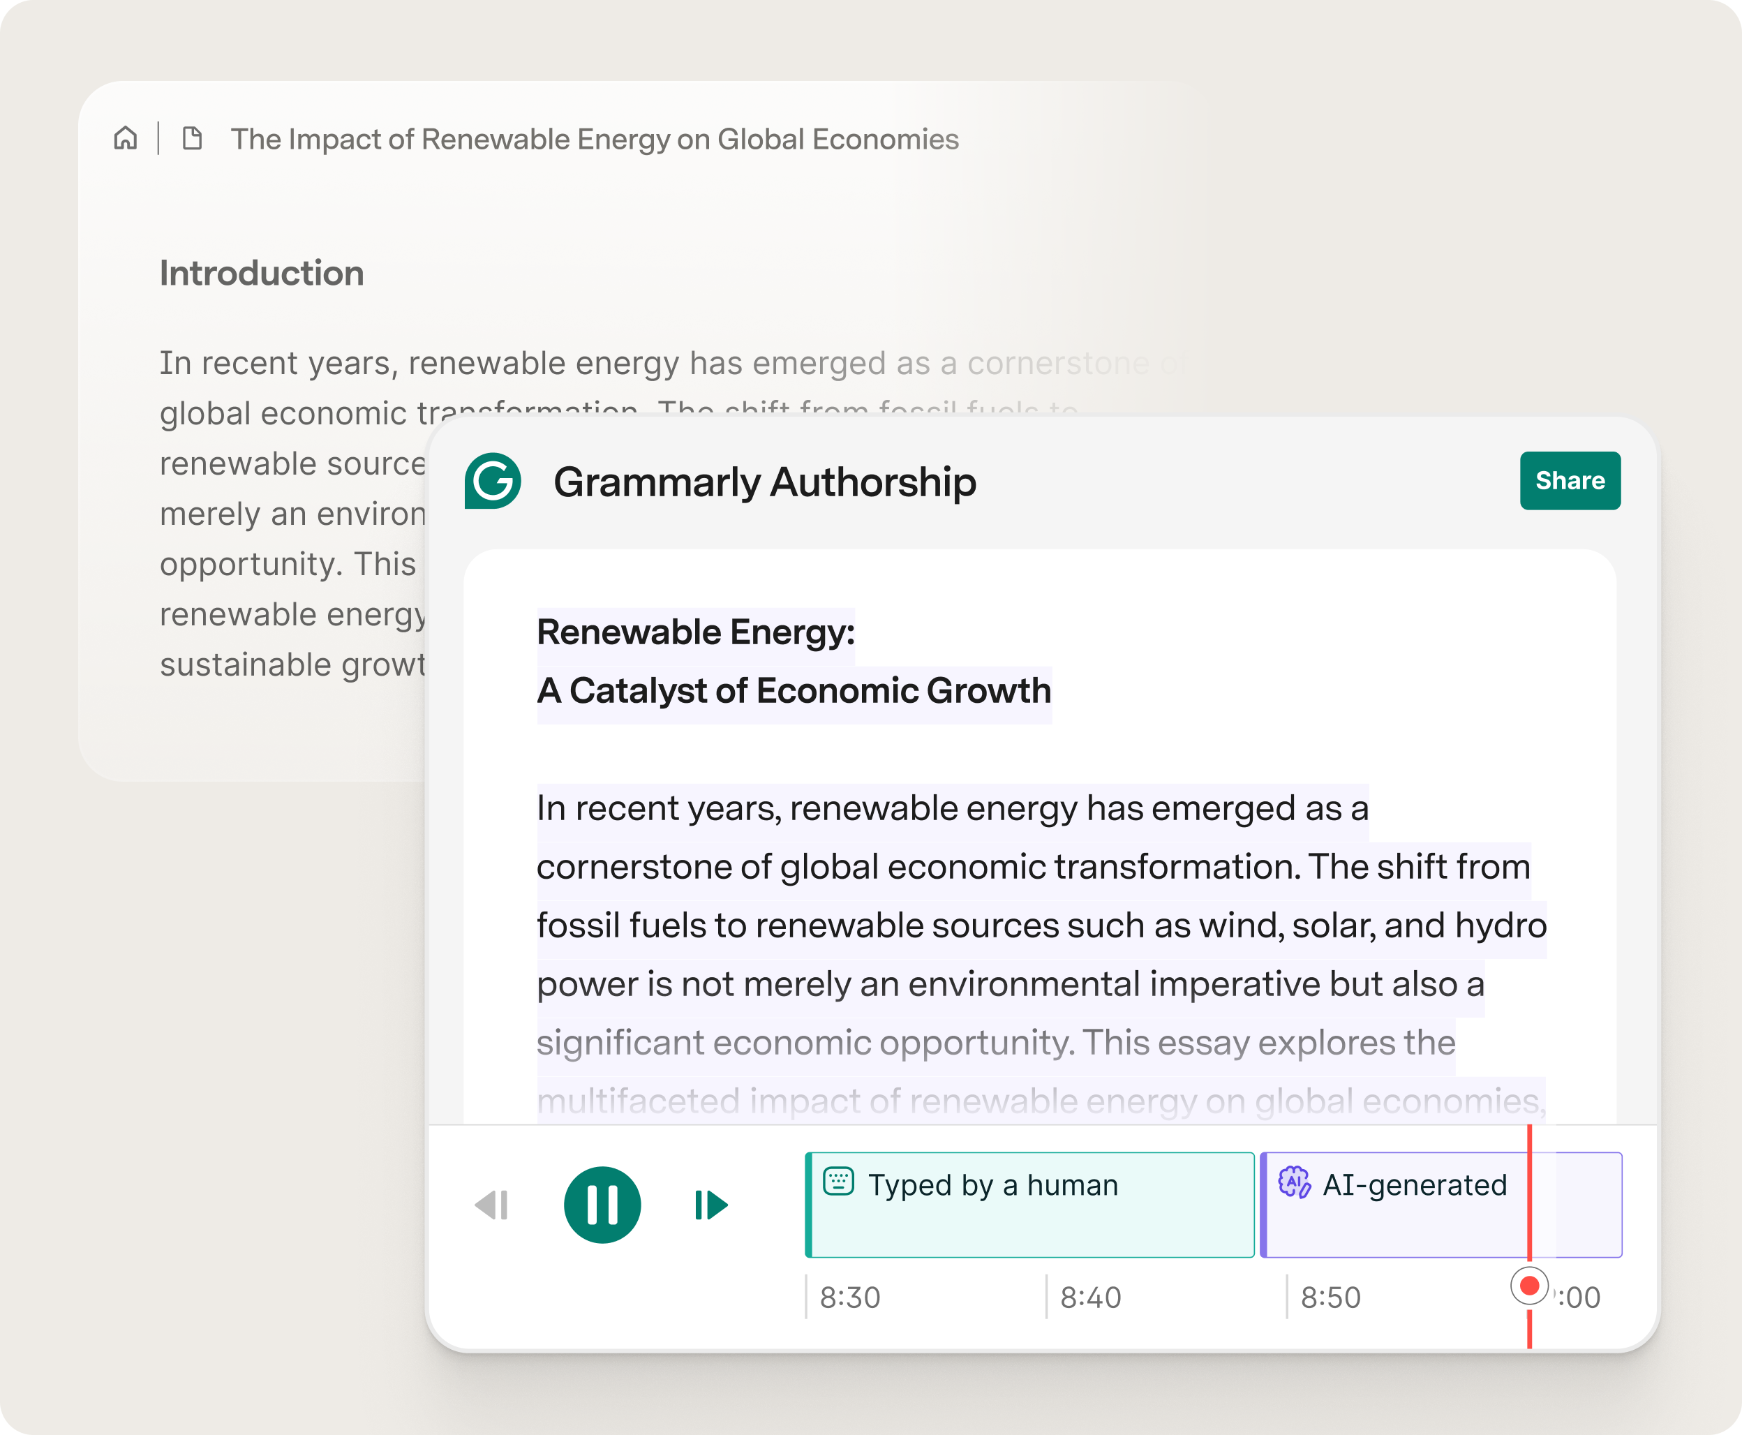Viewport: 1742px width, 1435px height.
Task: Select the heading Renewable Energy:
Action: coord(696,632)
